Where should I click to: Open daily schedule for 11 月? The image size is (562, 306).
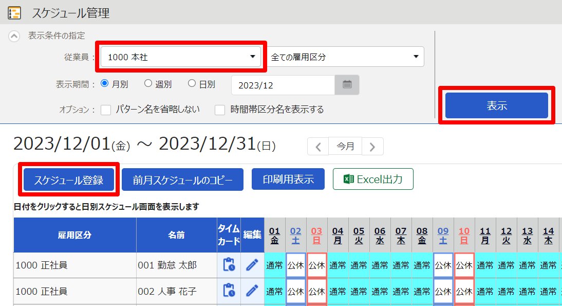pyautogui.click(x=485, y=236)
